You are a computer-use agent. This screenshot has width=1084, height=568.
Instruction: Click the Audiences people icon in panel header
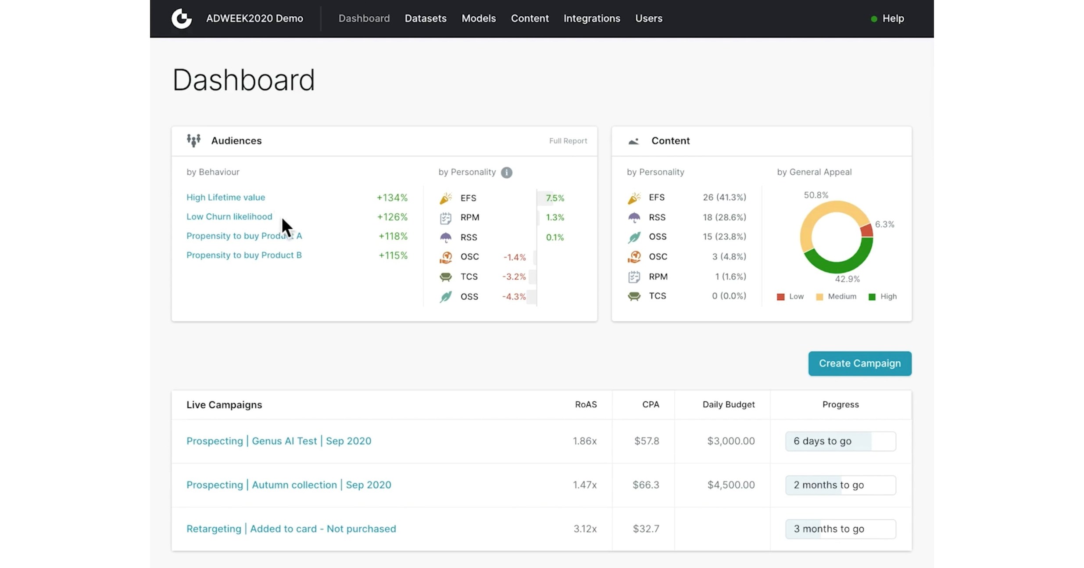pos(193,140)
